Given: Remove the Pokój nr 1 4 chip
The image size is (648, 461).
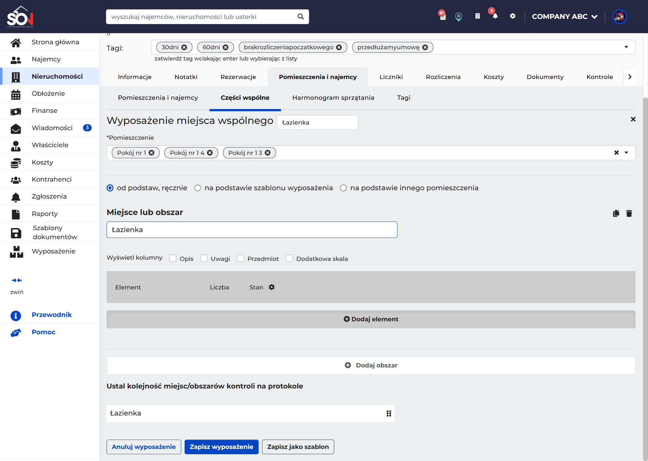Looking at the screenshot, I should [x=210, y=153].
